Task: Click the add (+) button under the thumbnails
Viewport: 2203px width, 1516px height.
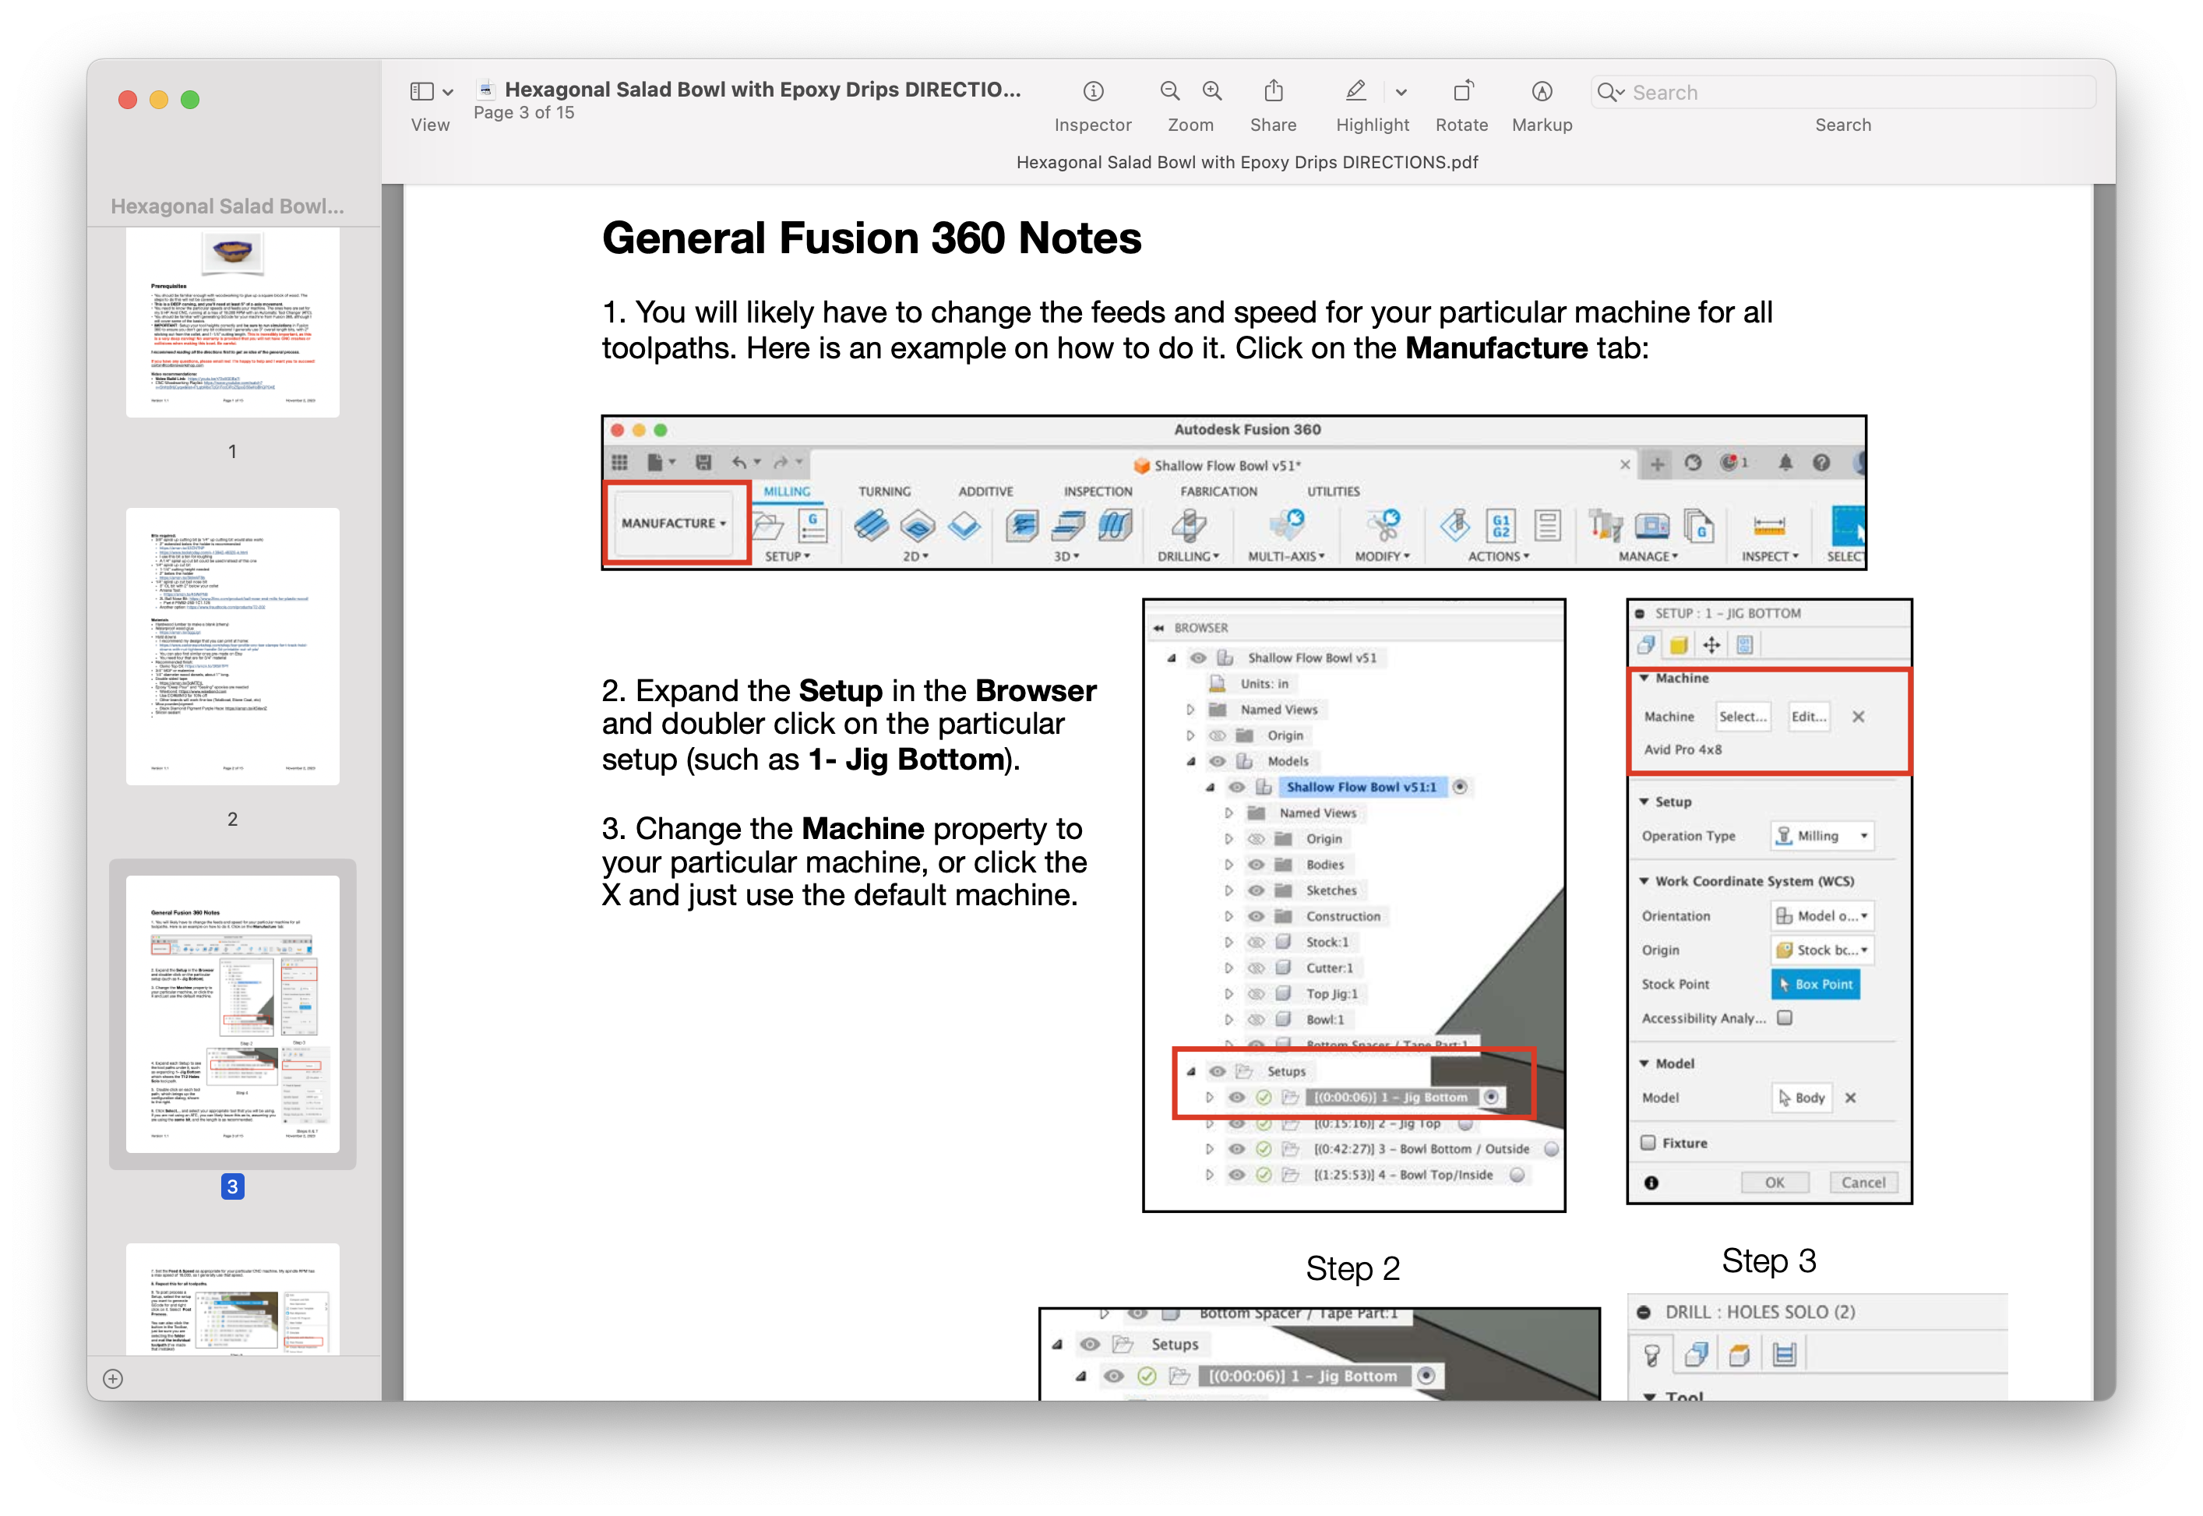Action: pos(113,1378)
